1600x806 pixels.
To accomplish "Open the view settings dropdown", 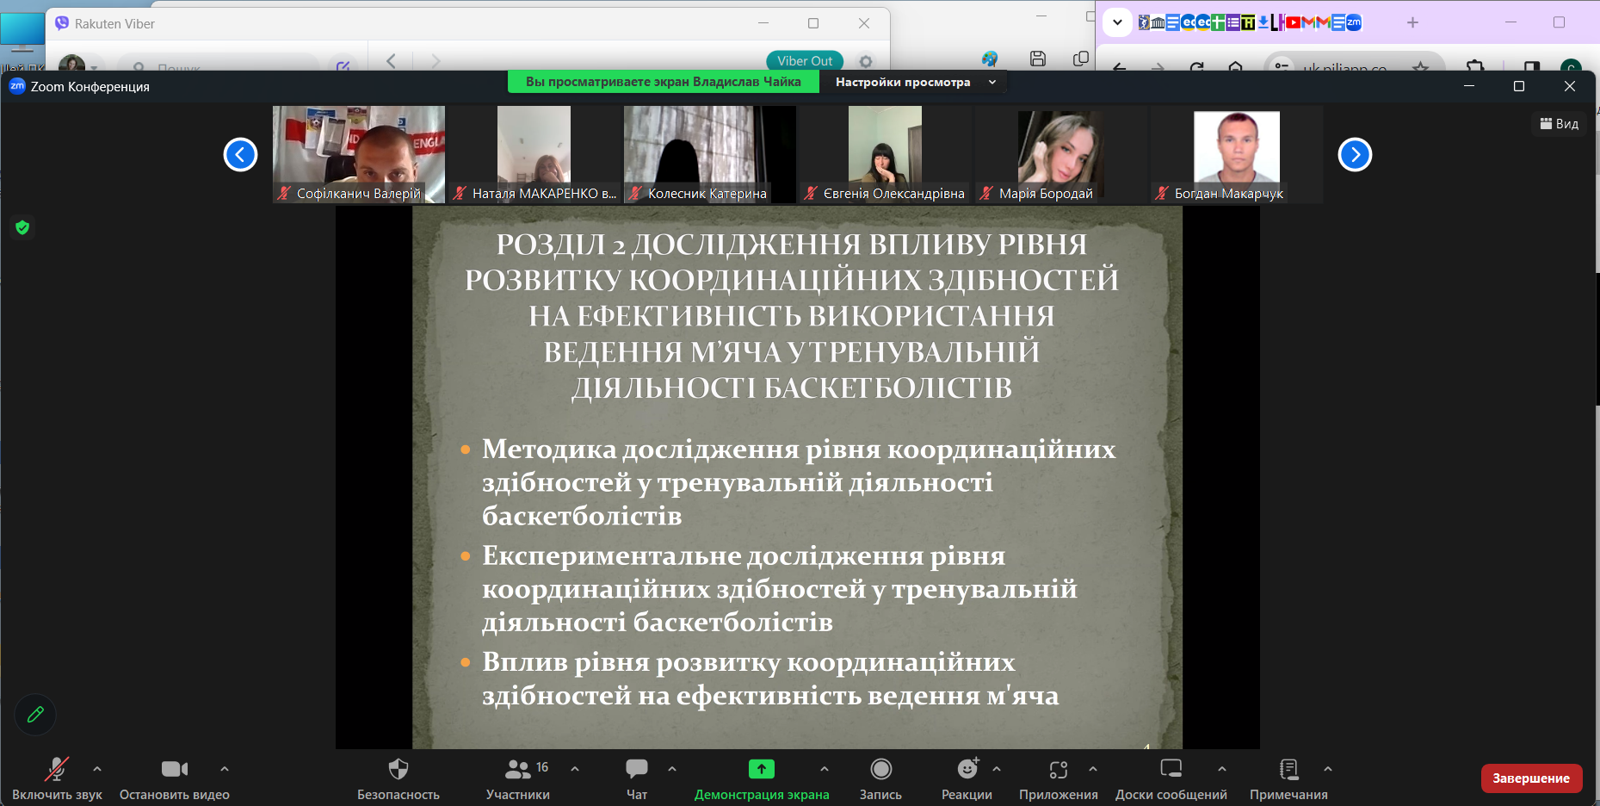I will tap(915, 82).
